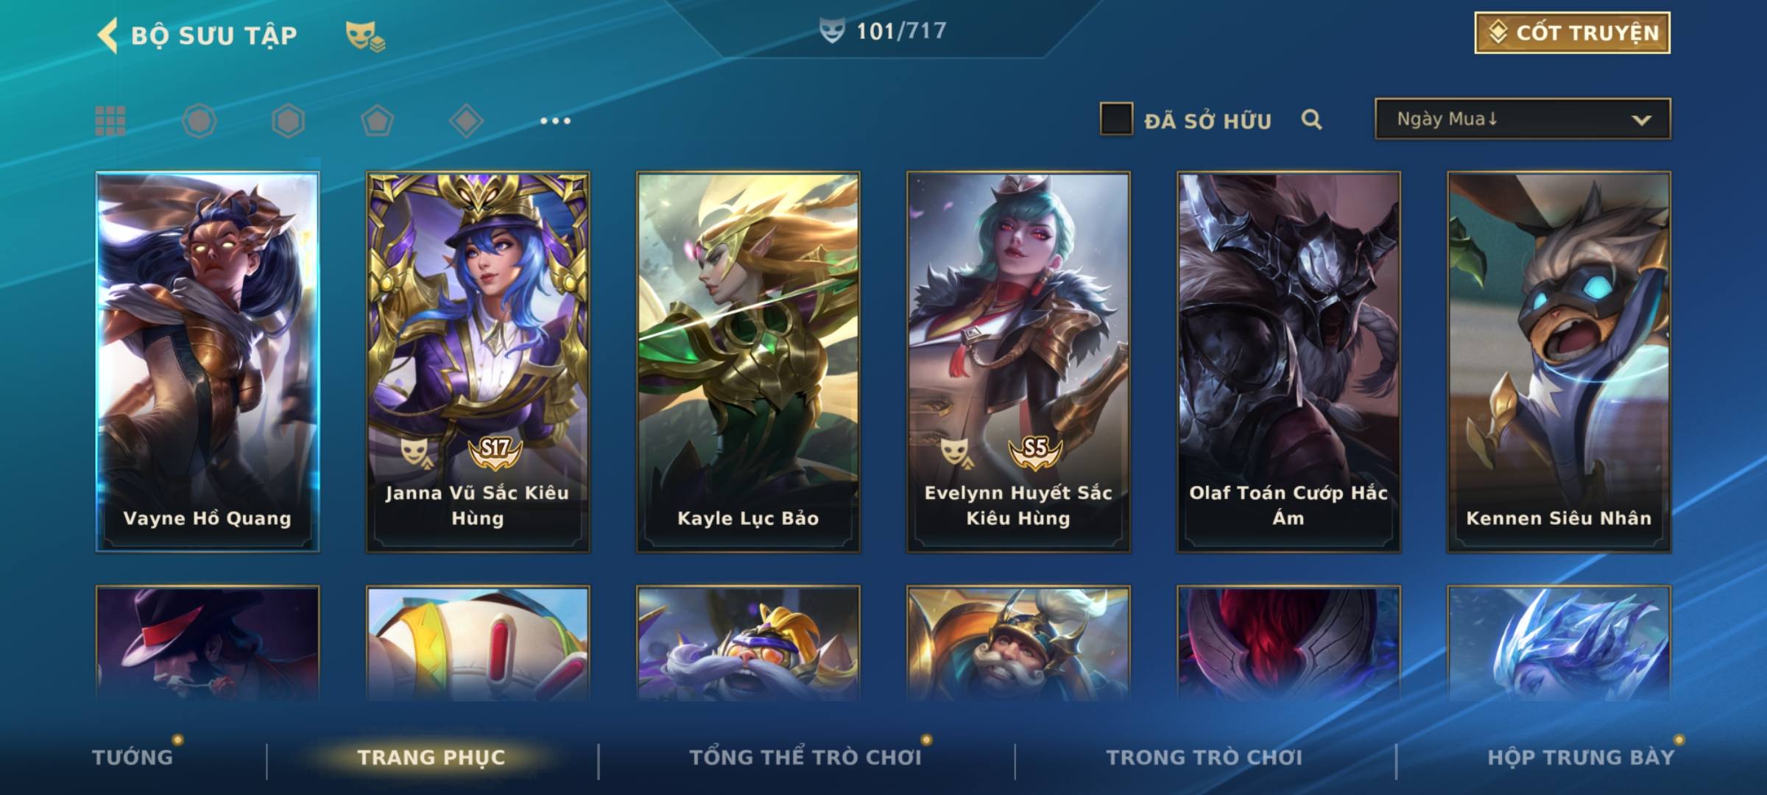Open the Trong Trò Chơi tab
The image size is (1767, 795).
[1205, 757]
